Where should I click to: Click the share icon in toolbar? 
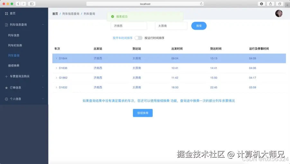click(x=271, y=4)
